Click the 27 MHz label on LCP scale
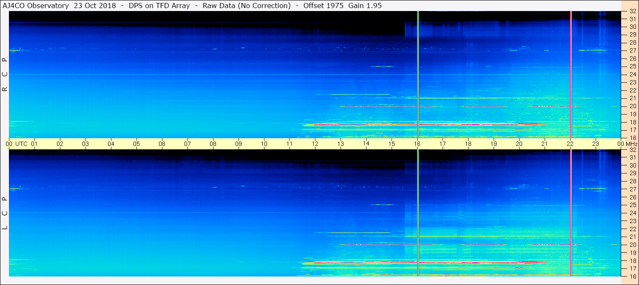The height and width of the screenshot is (285, 639). point(632,189)
